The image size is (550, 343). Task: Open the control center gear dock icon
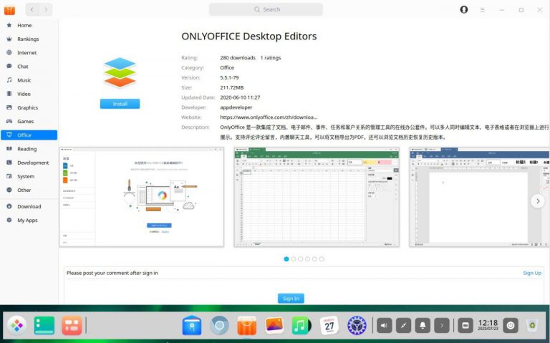tap(357, 325)
